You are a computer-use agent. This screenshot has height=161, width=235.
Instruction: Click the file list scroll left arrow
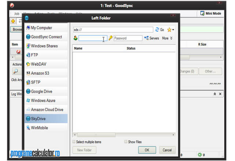pos(75,135)
